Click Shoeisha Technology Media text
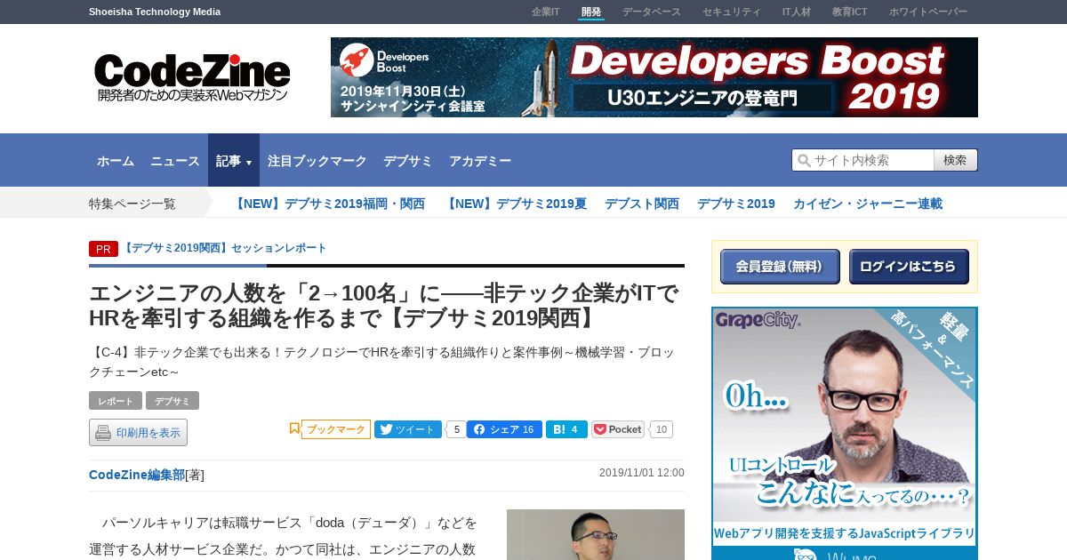The height and width of the screenshot is (560, 1067). [155, 12]
